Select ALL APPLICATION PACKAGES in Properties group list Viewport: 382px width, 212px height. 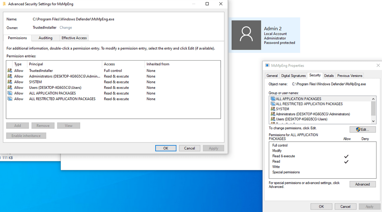[x=320, y=99]
